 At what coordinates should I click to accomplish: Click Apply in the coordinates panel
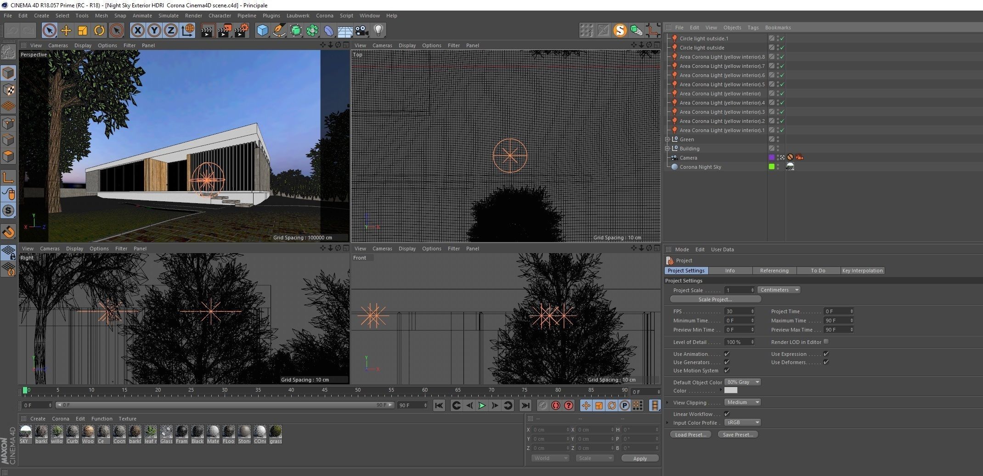(x=640, y=459)
